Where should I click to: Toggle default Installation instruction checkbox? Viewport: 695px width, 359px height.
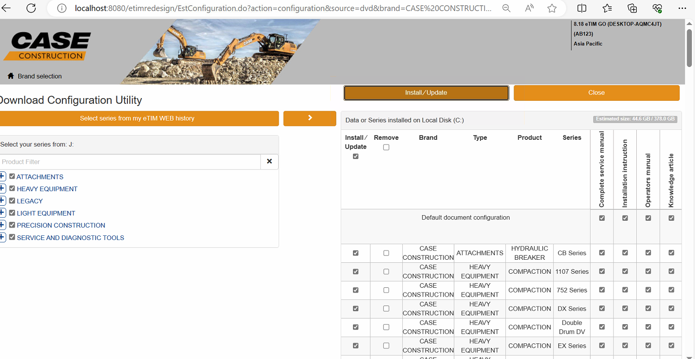625,218
